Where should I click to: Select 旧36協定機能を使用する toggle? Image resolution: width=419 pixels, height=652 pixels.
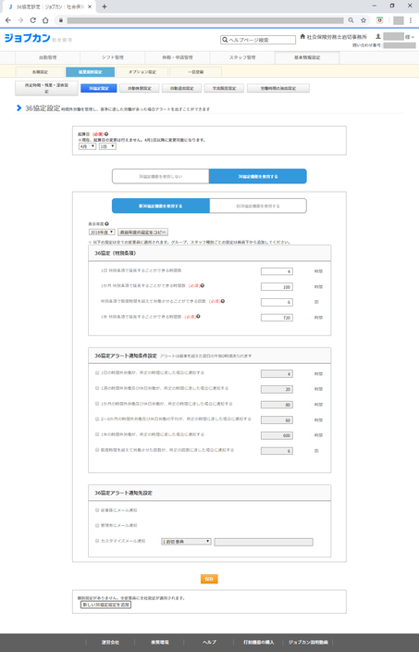258,206
